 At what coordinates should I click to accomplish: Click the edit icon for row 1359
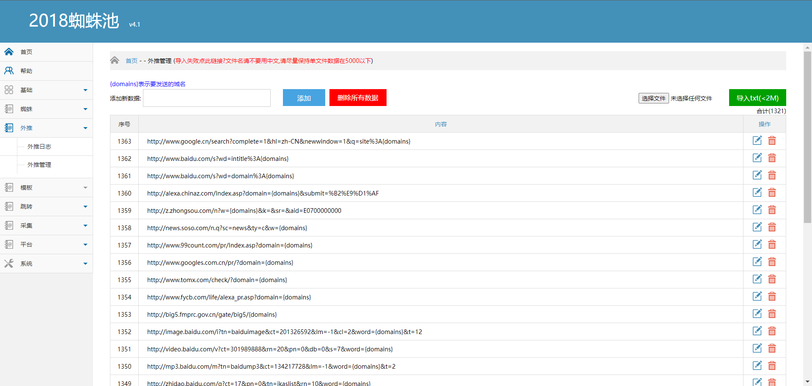757,210
